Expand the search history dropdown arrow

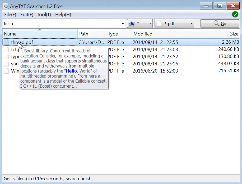coord(123,24)
